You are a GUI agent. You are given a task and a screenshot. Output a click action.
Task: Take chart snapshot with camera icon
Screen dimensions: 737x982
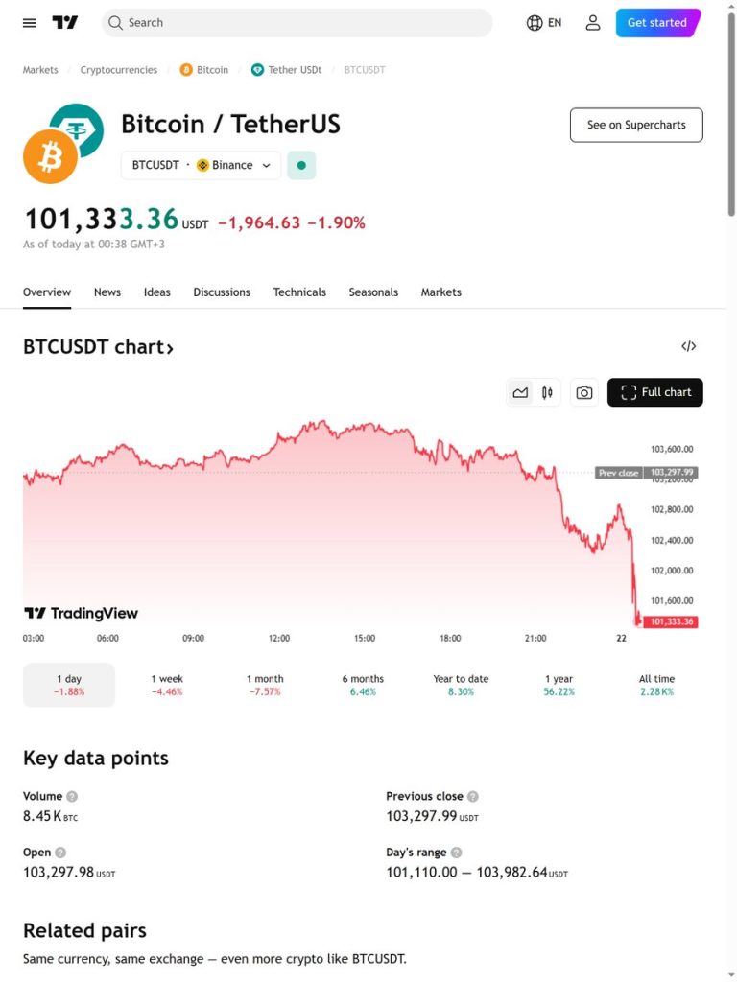(584, 392)
